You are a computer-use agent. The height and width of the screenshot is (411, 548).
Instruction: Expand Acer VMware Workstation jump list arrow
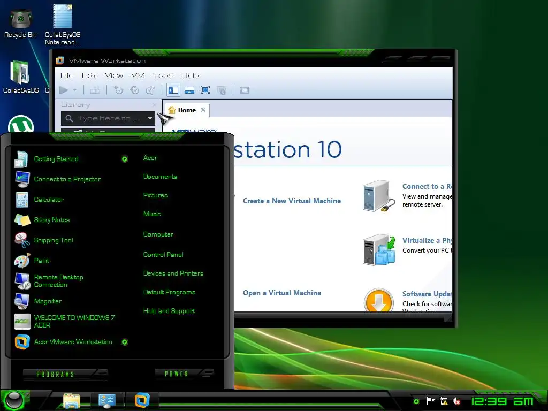pos(125,342)
